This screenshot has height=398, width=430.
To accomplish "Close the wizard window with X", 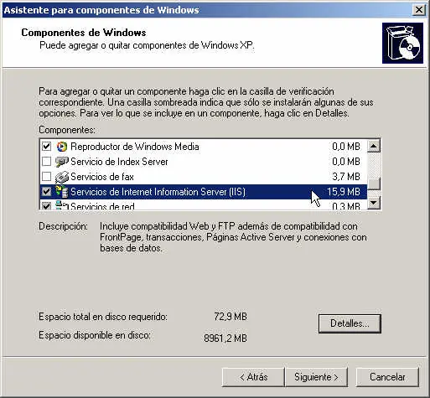I will [419, 10].
